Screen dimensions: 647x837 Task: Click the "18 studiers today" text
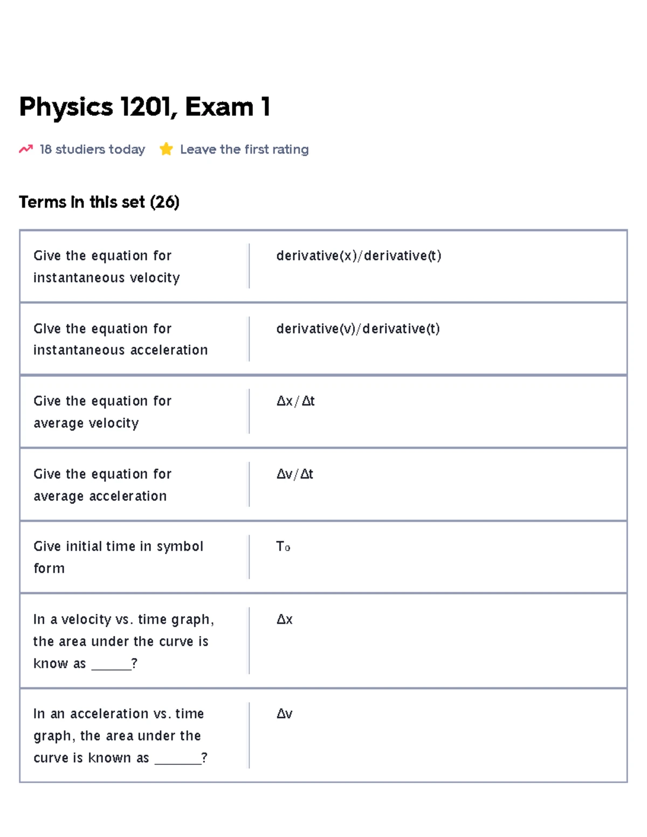coord(92,149)
